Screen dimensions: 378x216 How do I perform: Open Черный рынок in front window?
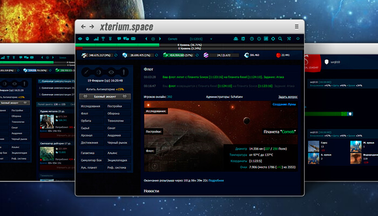(x=118, y=143)
